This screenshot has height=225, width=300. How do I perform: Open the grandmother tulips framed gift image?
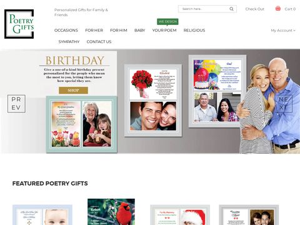81,124
